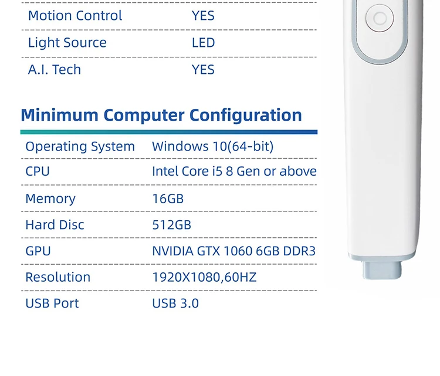Click the CPU row label
The height and width of the screenshot is (376, 440).
[x=38, y=172]
